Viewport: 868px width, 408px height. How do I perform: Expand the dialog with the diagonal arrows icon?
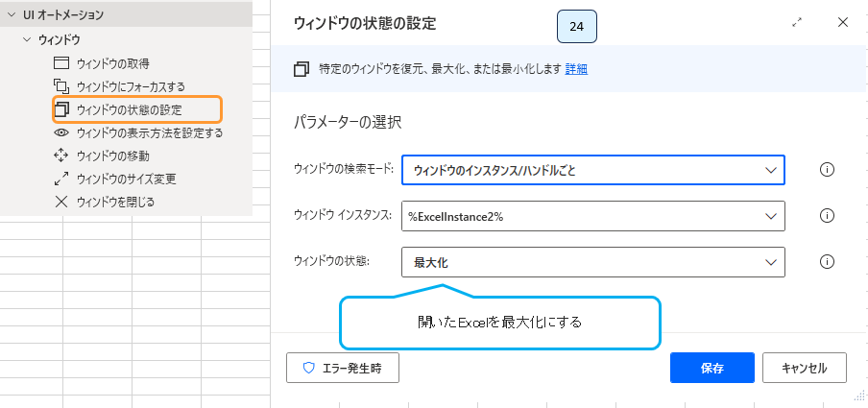tap(797, 22)
